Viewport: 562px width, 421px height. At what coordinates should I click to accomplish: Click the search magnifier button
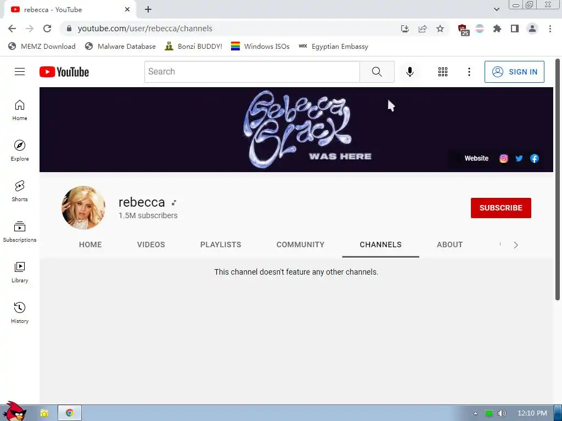click(x=376, y=72)
